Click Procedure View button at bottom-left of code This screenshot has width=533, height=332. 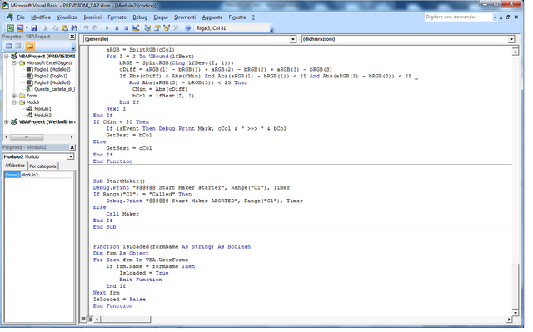point(83,319)
